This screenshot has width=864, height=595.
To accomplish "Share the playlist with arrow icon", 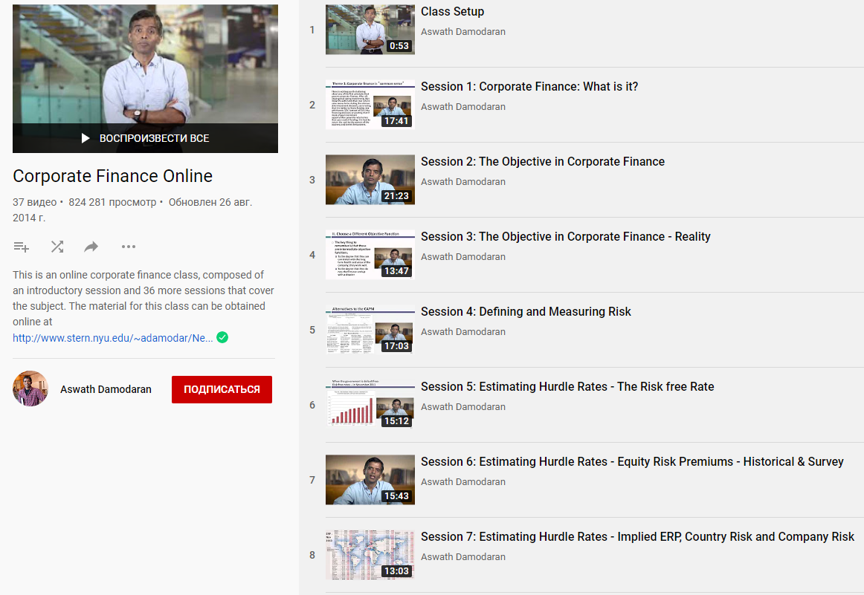I will [91, 247].
